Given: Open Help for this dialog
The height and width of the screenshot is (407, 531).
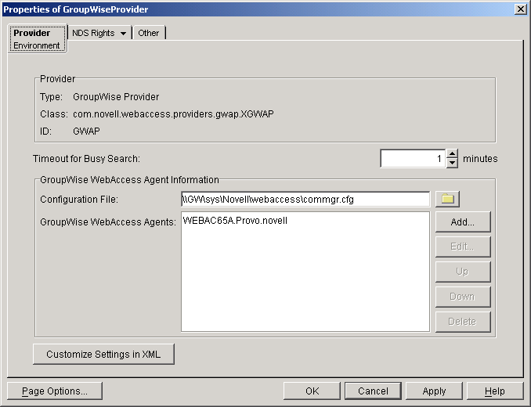Looking at the screenshot, I should pyautogui.click(x=495, y=391).
